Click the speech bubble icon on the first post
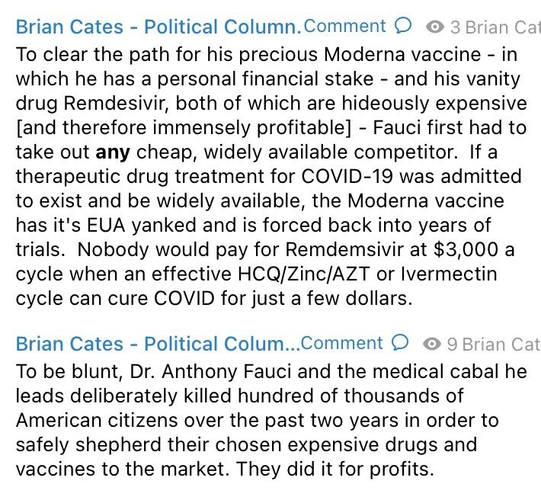 coord(405,27)
